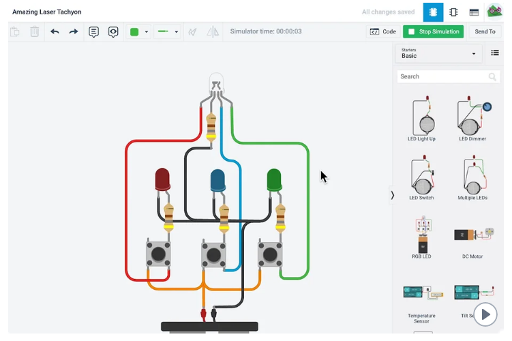This screenshot has width=512, height=341.
Task: Click the component Search field
Action: [x=448, y=76]
